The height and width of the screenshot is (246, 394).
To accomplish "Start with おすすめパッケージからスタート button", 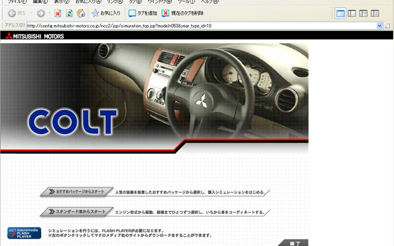I will (76, 192).
